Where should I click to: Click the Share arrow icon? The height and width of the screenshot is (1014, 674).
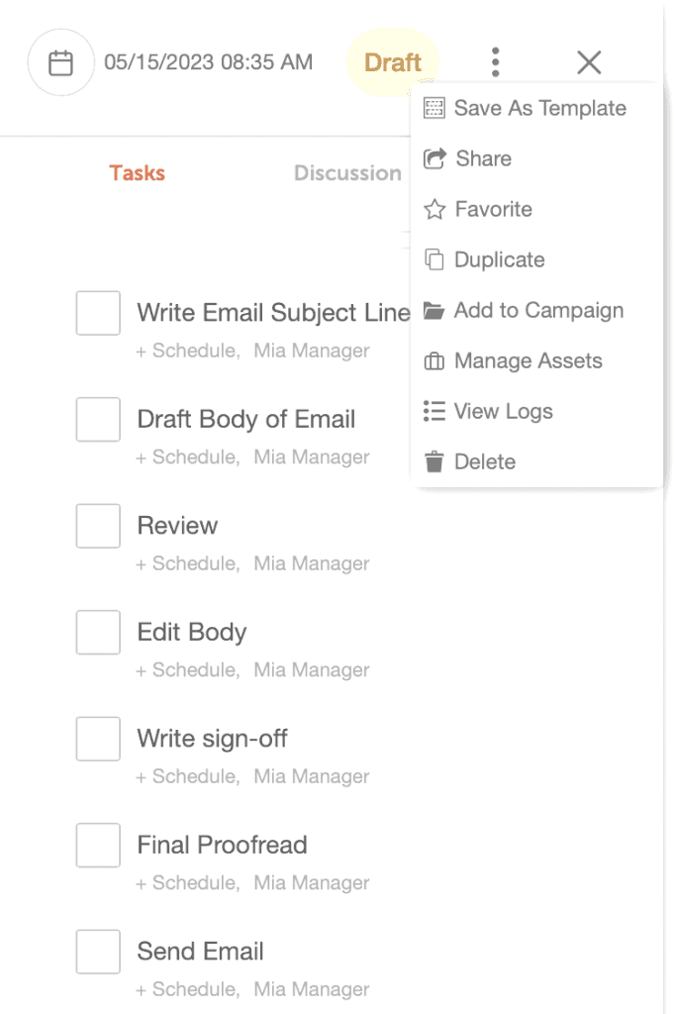tap(433, 158)
